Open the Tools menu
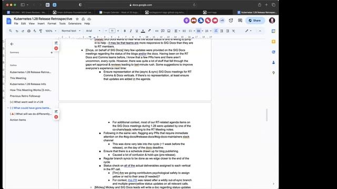Screen dimensions: 337x189 click(62, 24)
